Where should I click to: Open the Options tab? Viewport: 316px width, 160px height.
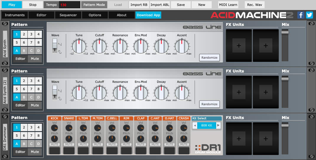click(x=95, y=15)
